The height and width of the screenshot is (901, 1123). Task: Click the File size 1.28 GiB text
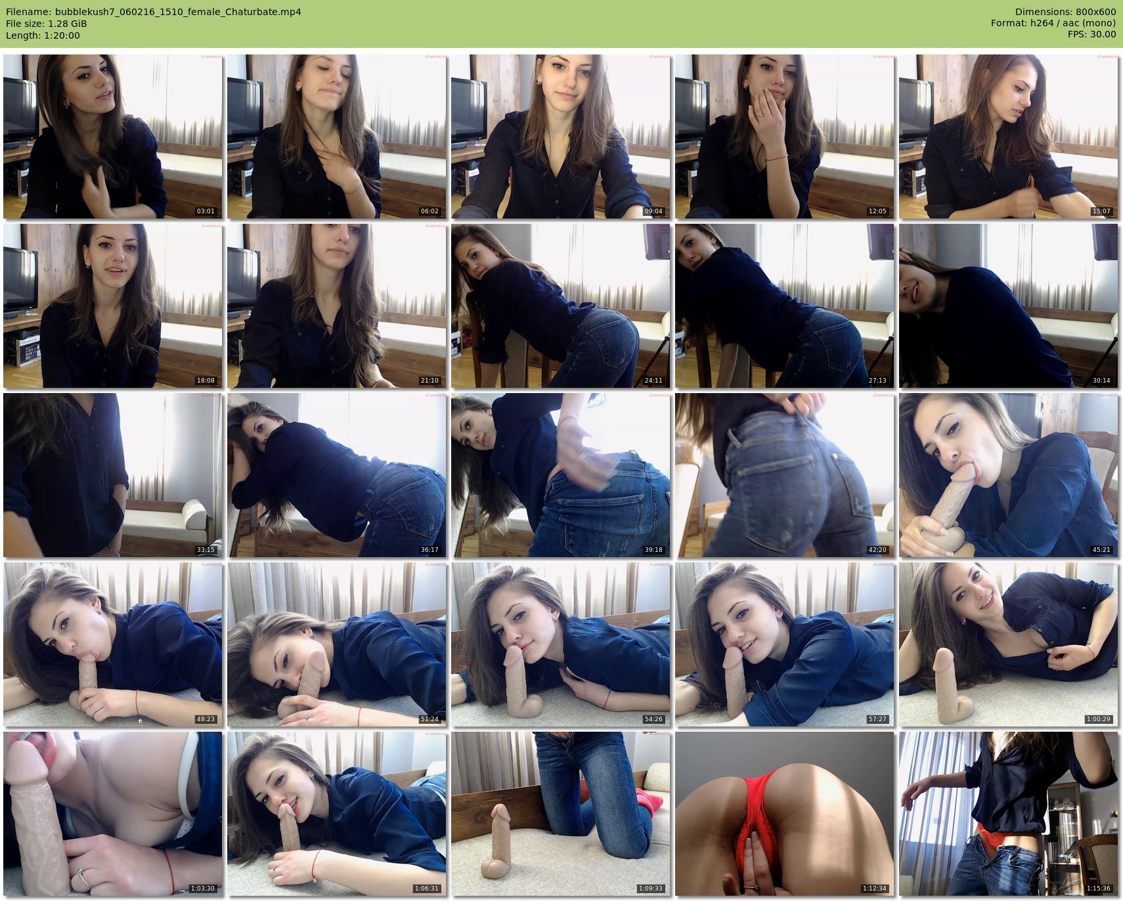(x=46, y=24)
